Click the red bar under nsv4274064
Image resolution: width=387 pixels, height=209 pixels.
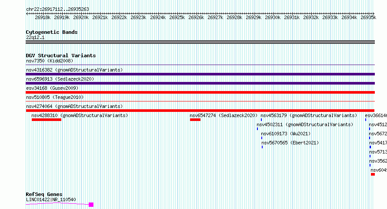pyautogui.click(x=200, y=111)
